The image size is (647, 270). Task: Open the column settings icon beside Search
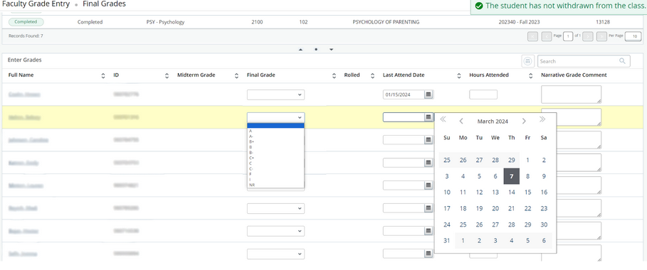[x=527, y=61]
